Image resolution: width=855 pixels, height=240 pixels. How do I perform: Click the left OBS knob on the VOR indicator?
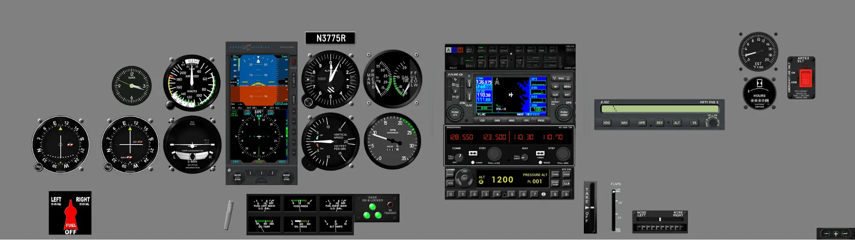pos(38,167)
